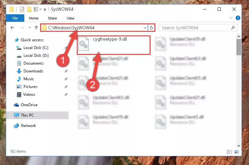Close the SysWOW64 window

[x=234, y=9]
